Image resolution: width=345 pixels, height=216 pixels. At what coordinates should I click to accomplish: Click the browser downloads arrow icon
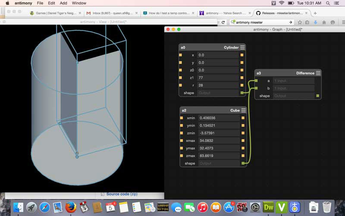[x=316, y=22]
